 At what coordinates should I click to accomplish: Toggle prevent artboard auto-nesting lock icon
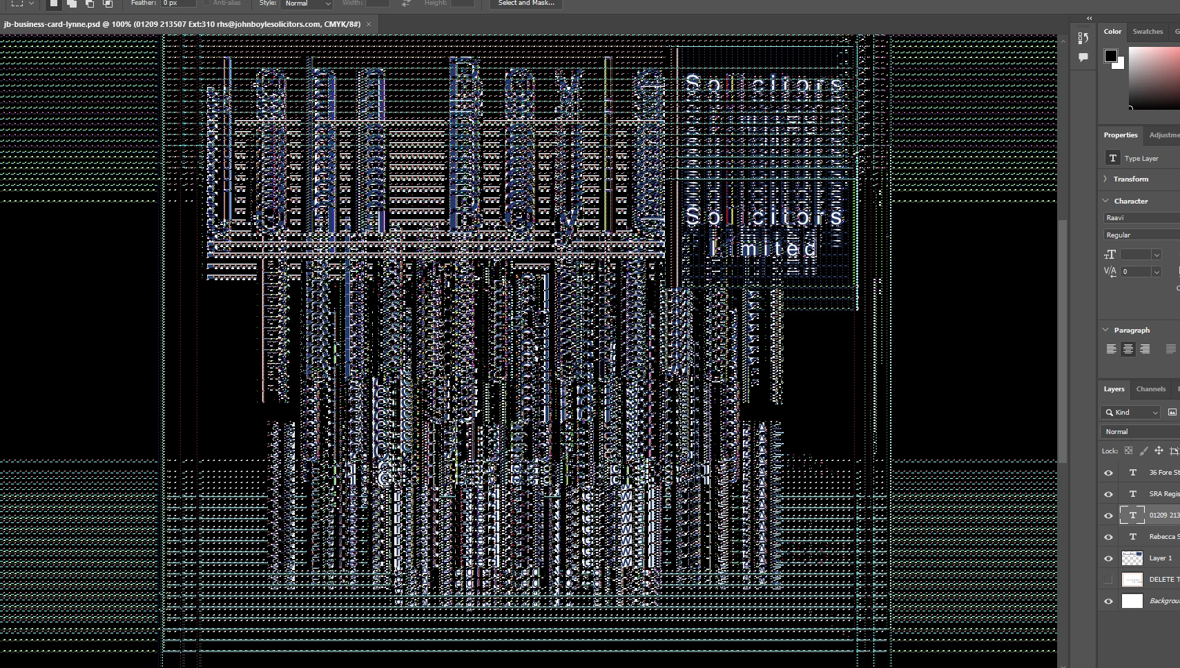tap(1174, 451)
